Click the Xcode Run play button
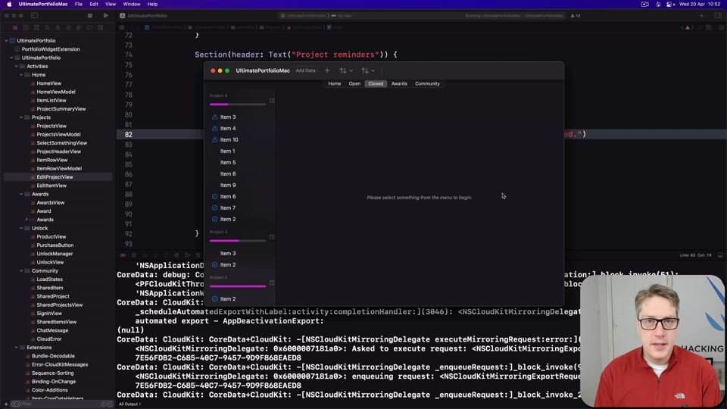This screenshot has width=727, height=409. [x=106, y=15]
